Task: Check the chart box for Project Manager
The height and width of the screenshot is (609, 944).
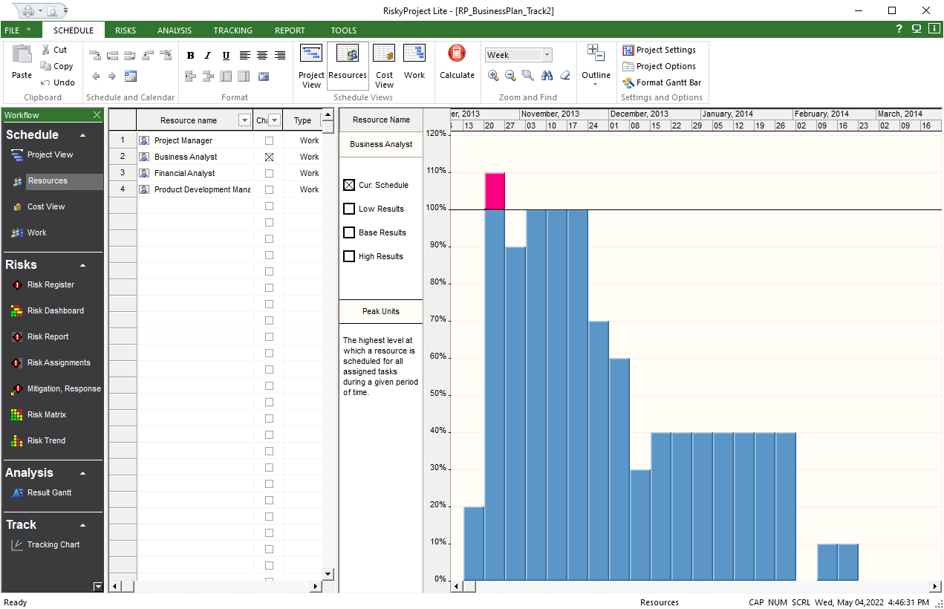Action: point(269,140)
